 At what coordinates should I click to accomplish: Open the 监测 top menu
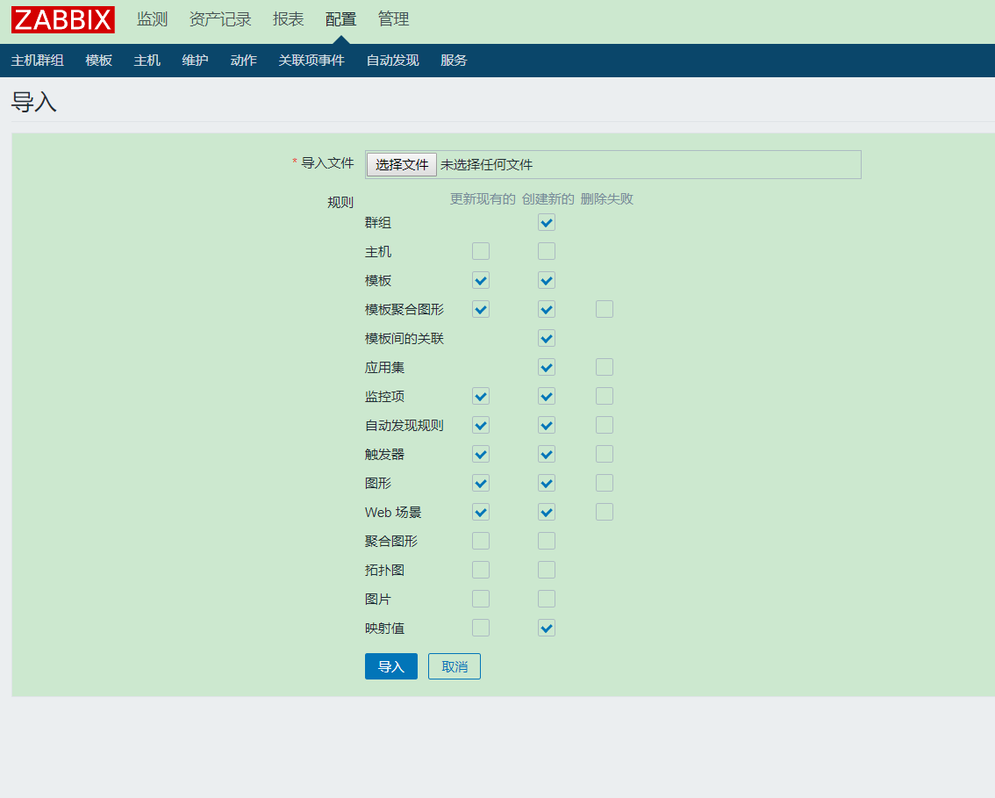pos(153,19)
